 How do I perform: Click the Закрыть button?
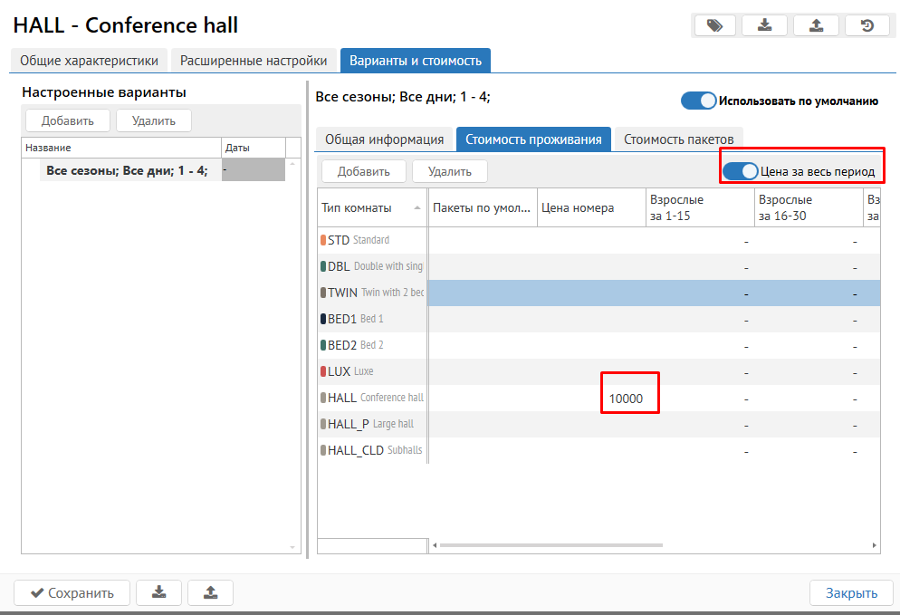[850, 592]
